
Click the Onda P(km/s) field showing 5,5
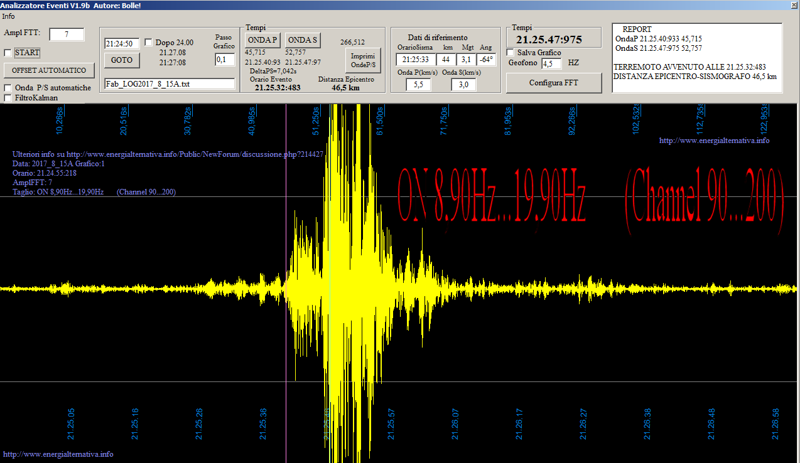[x=418, y=85]
